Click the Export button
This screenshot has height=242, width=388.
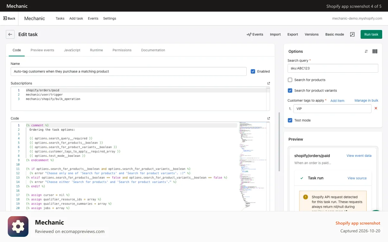pyautogui.click(x=293, y=34)
